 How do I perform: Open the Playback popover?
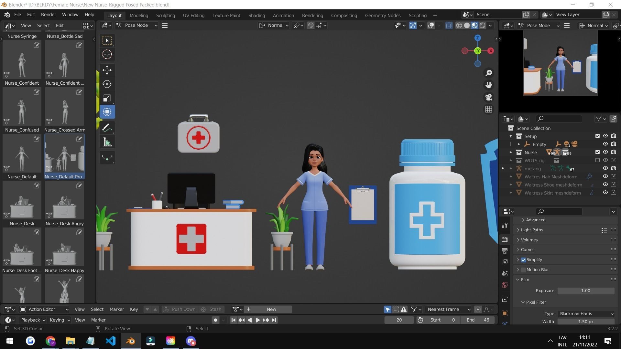click(33, 320)
